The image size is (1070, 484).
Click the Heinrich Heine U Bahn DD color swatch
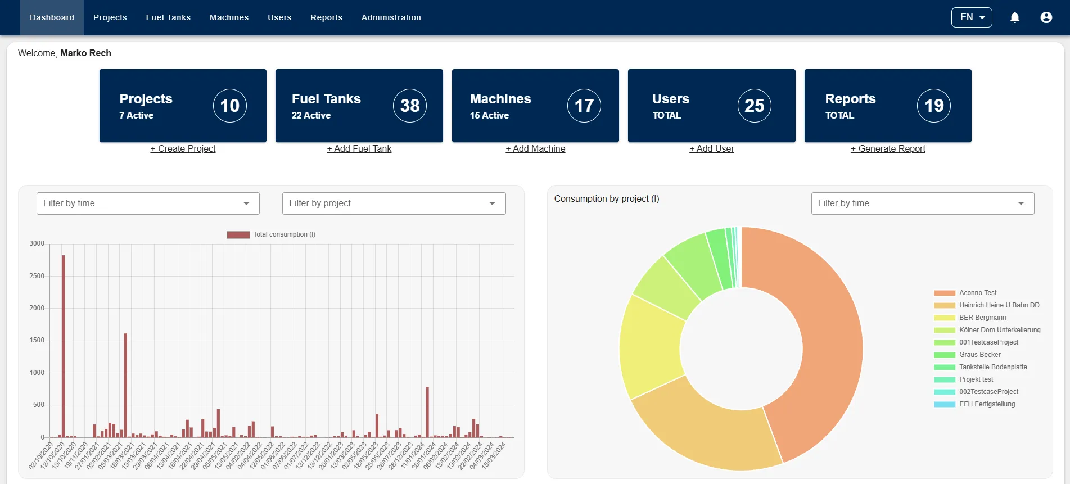[944, 305]
